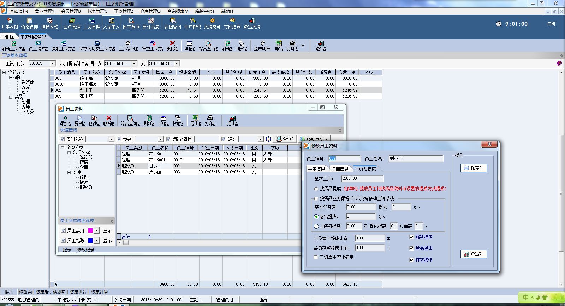Switch to 基本信息 tab in dialog
Screen dimensions: 565x306
(x=316, y=169)
